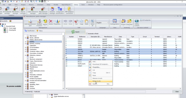Select the row with reference 004283
The width and height of the screenshot is (186, 98).
[123, 39]
